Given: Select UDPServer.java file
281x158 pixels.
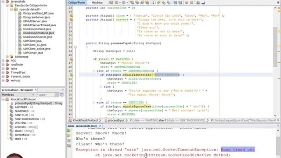Looking at the screenshot, I should click(x=33, y=53).
